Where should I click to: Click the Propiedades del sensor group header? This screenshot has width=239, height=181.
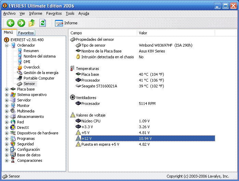coord(92,39)
